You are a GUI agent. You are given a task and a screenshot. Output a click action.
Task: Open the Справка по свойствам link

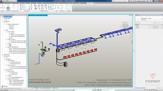click(140, 88)
